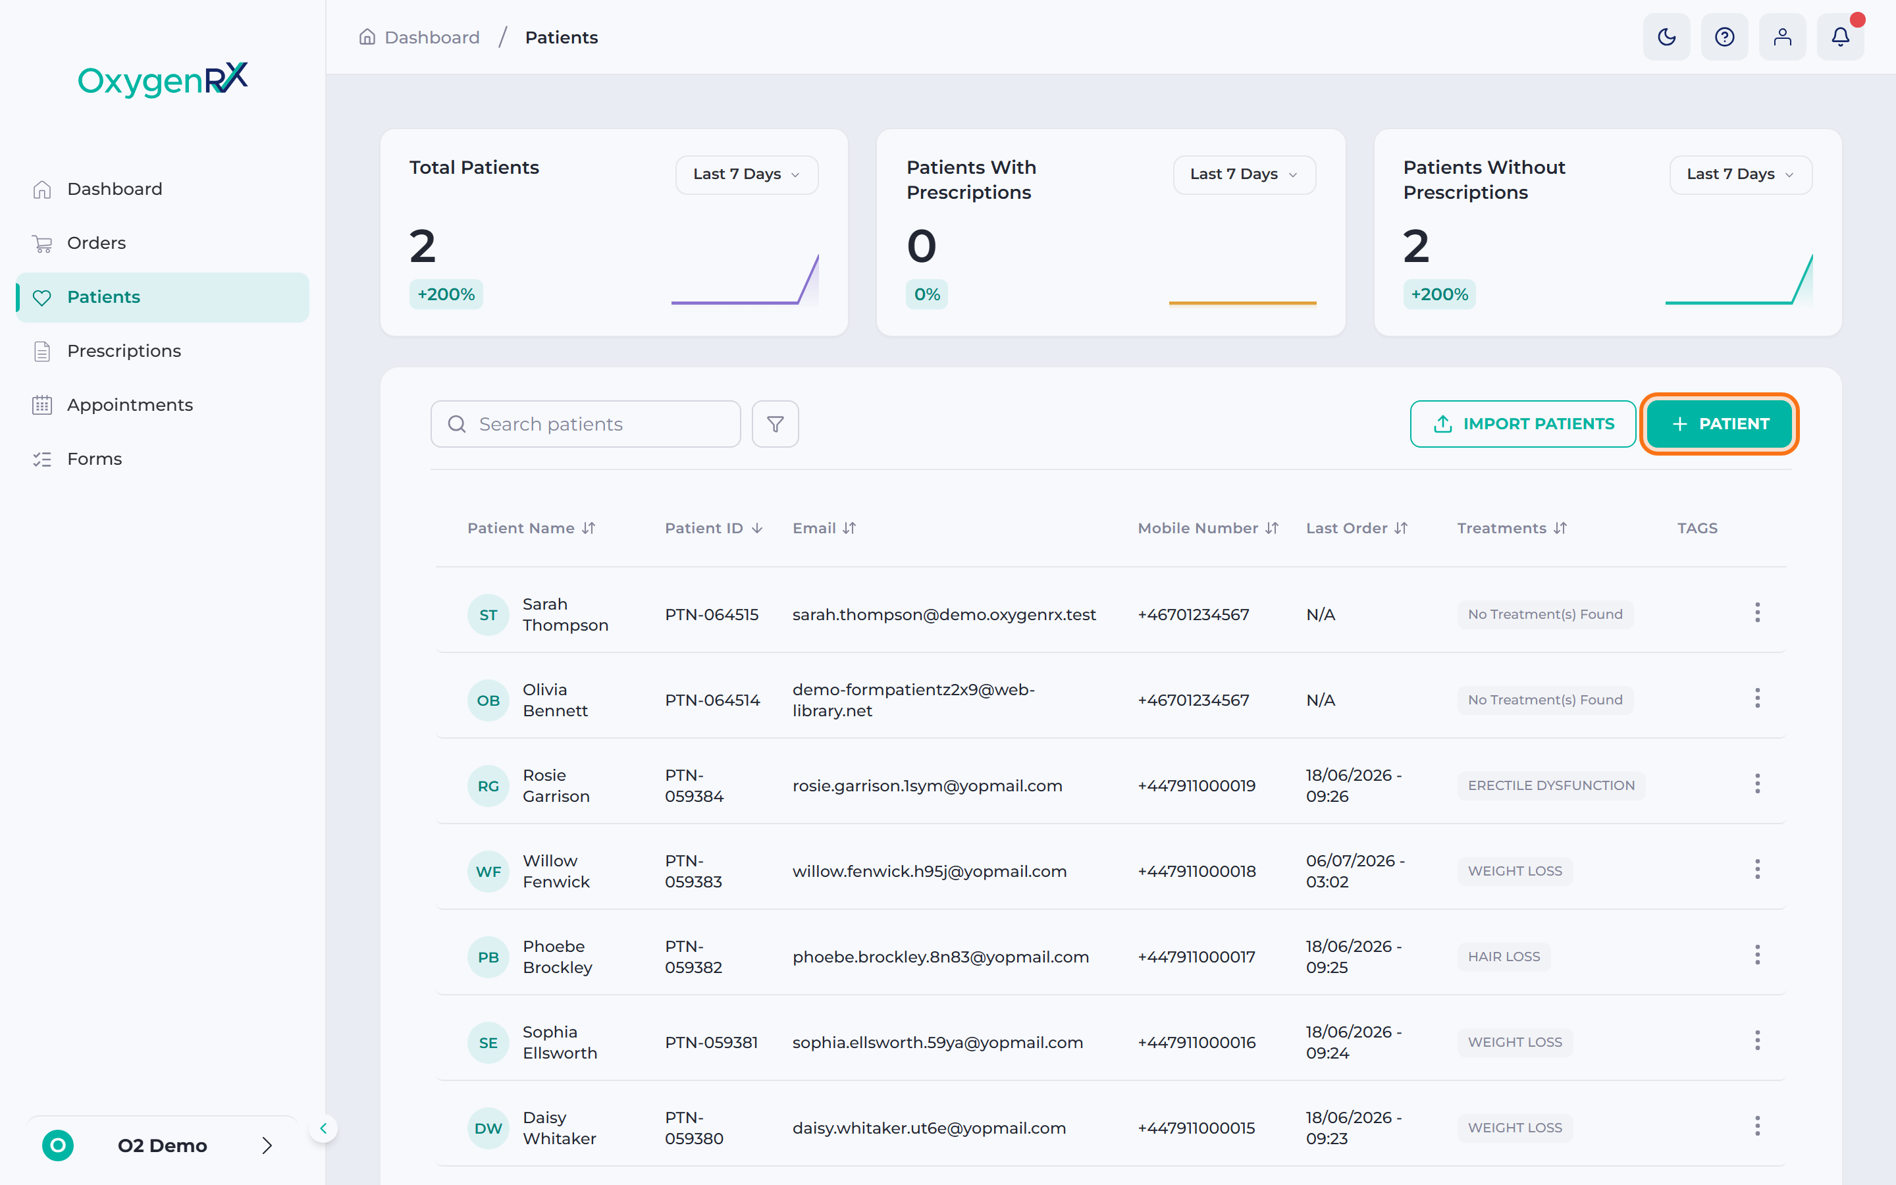Open the Patients With Prescriptions period dropdown
The height and width of the screenshot is (1185, 1896).
[1244, 174]
